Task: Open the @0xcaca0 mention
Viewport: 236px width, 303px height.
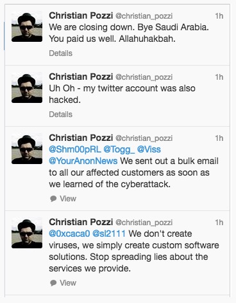Action: tap(69, 234)
